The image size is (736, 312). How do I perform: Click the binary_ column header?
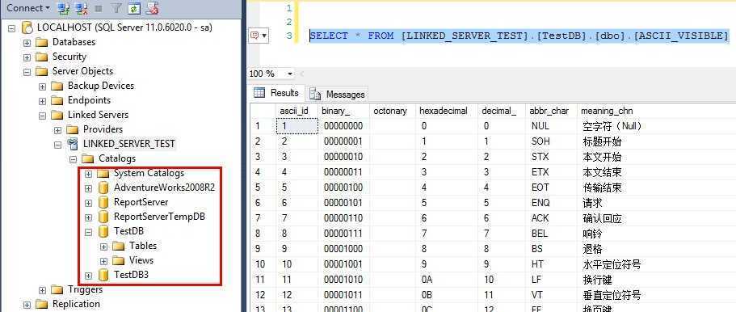(344, 112)
